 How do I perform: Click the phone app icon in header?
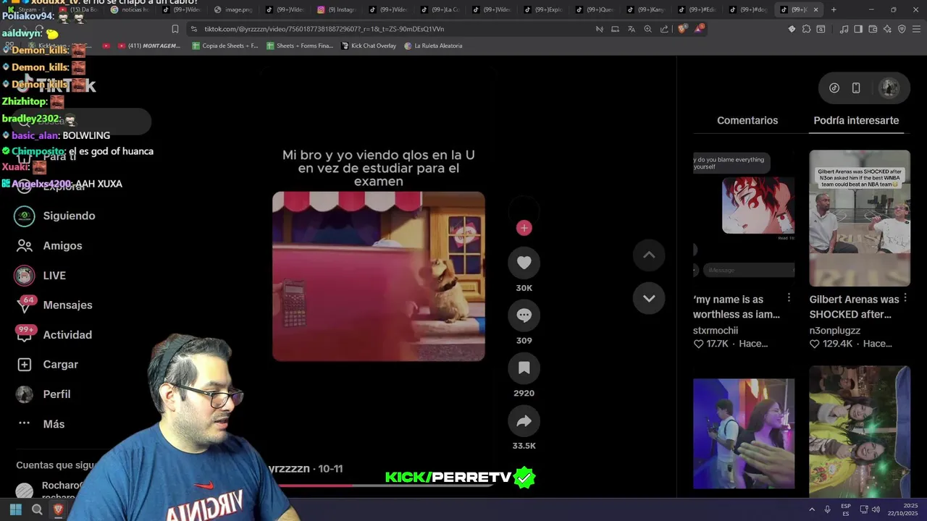click(856, 88)
